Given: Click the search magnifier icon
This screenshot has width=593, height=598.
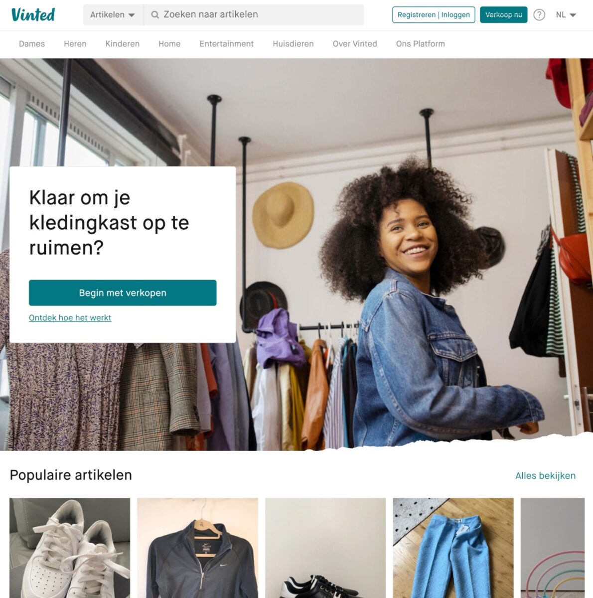Looking at the screenshot, I should [155, 15].
